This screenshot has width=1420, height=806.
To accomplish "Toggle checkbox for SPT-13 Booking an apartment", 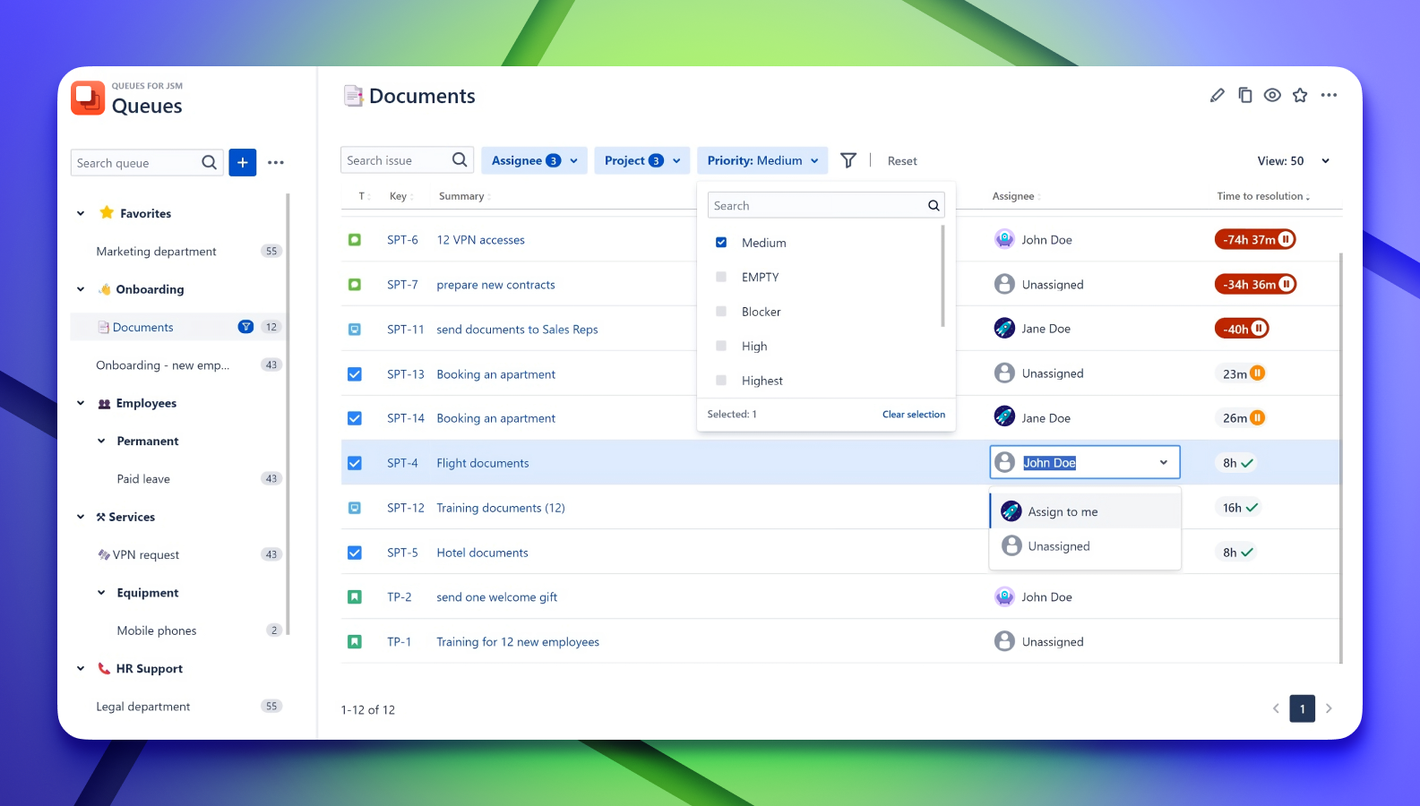I will click(x=355, y=374).
